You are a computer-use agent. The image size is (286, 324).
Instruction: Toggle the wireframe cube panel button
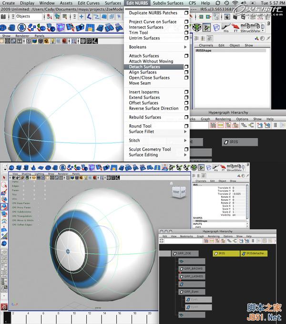pyautogui.click(x=29, y=41)
